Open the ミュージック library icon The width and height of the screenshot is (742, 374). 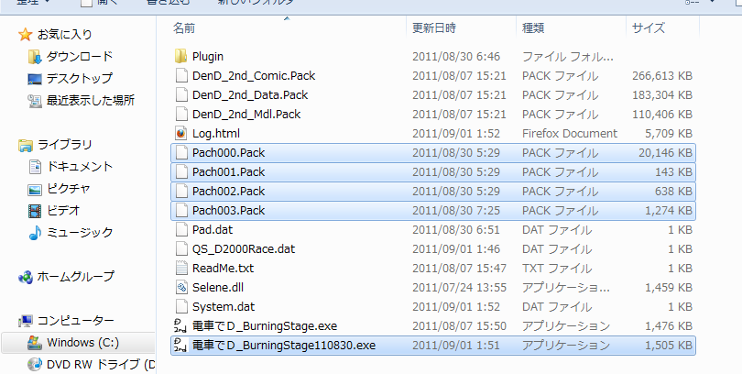click(35, 233)
